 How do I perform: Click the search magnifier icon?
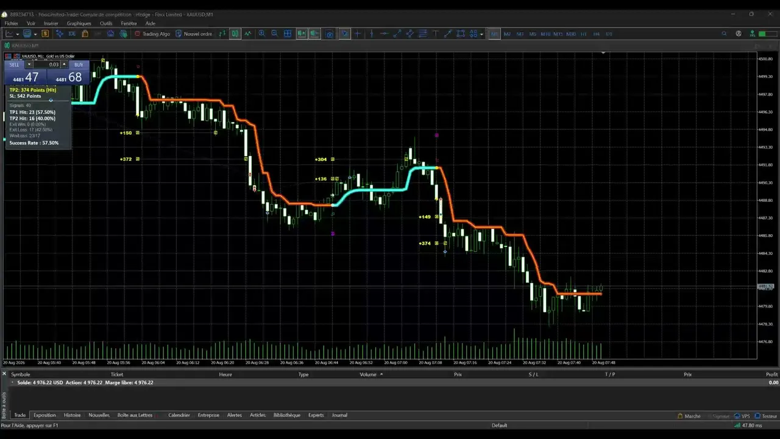tap(724, 34)
